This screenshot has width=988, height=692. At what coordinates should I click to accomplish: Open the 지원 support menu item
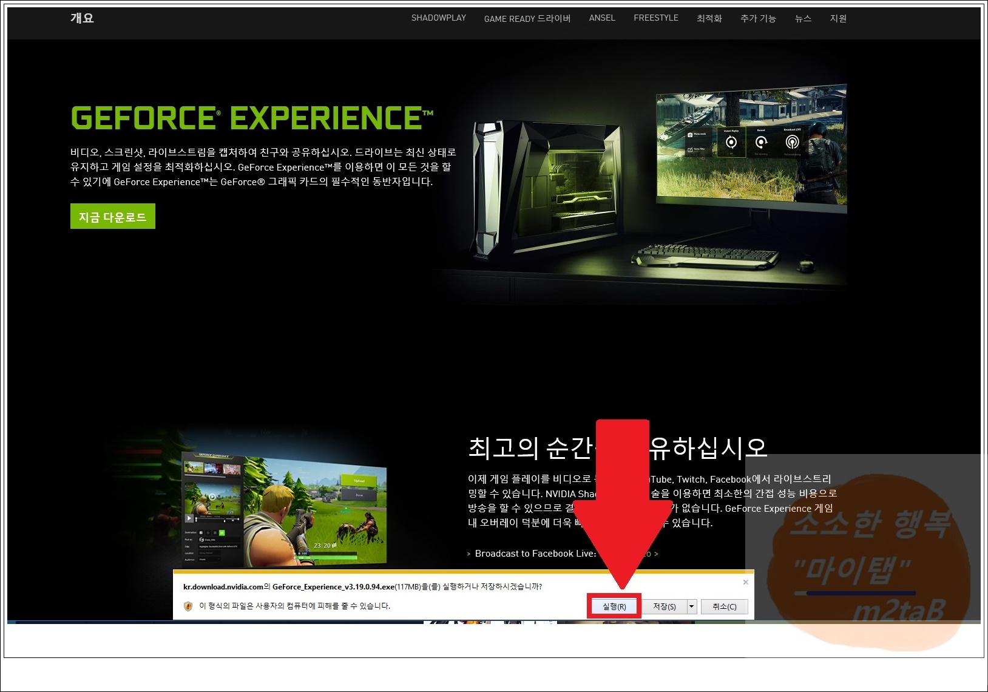click(x=838, y=18)
